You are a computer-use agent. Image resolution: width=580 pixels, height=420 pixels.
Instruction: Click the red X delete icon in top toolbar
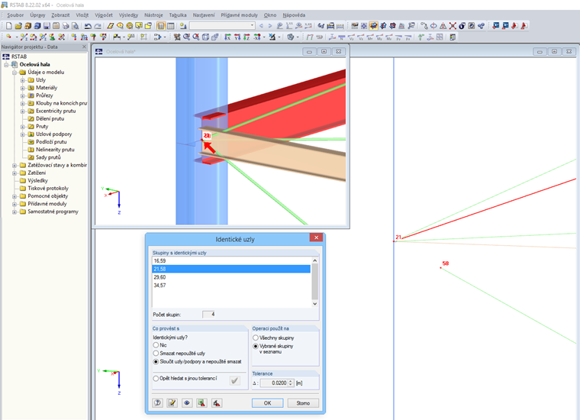453,25
